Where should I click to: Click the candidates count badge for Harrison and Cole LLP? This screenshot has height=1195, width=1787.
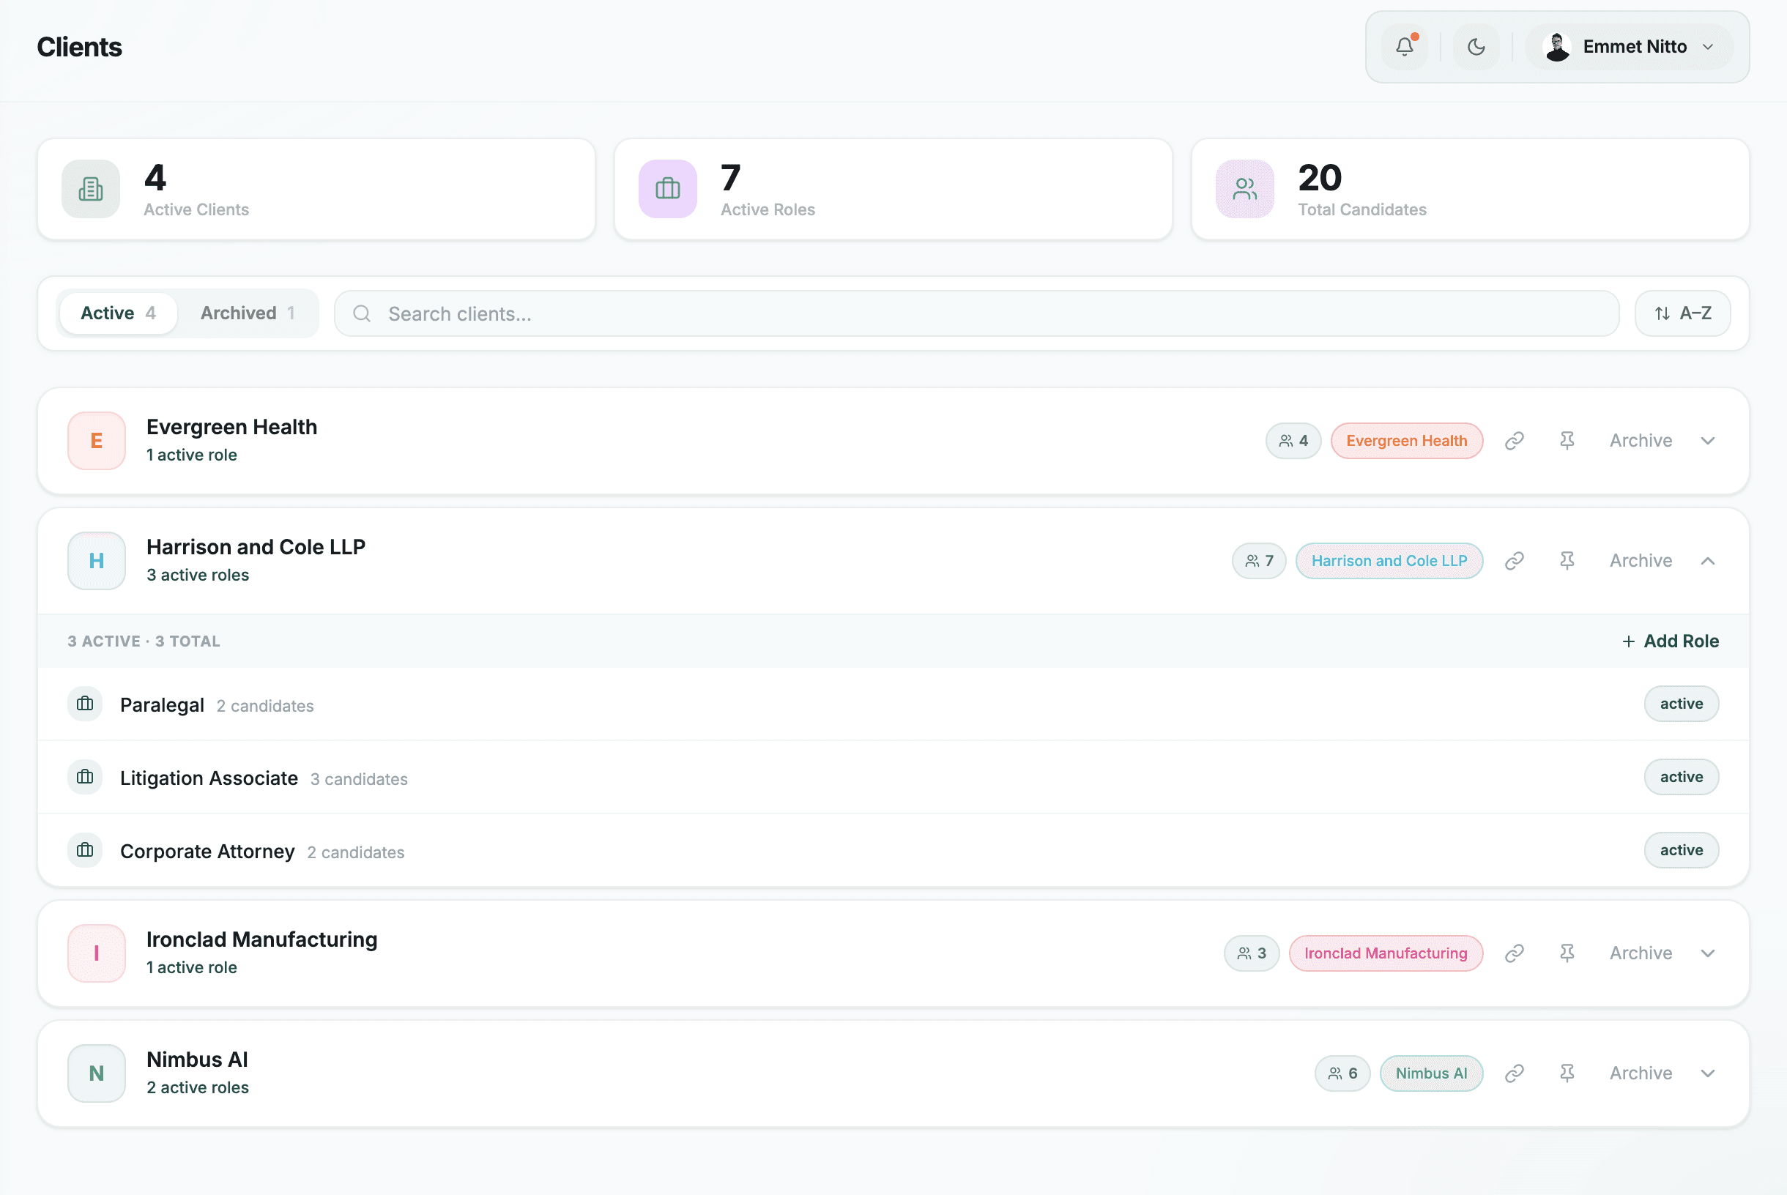point(1258,560)
